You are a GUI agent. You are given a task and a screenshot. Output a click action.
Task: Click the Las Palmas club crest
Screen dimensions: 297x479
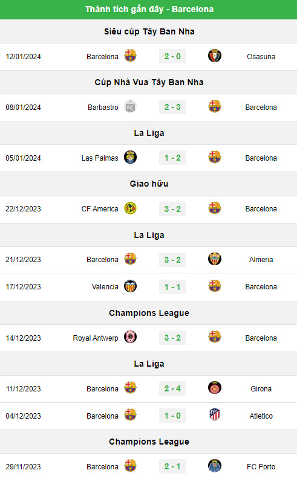coord(130,157)
